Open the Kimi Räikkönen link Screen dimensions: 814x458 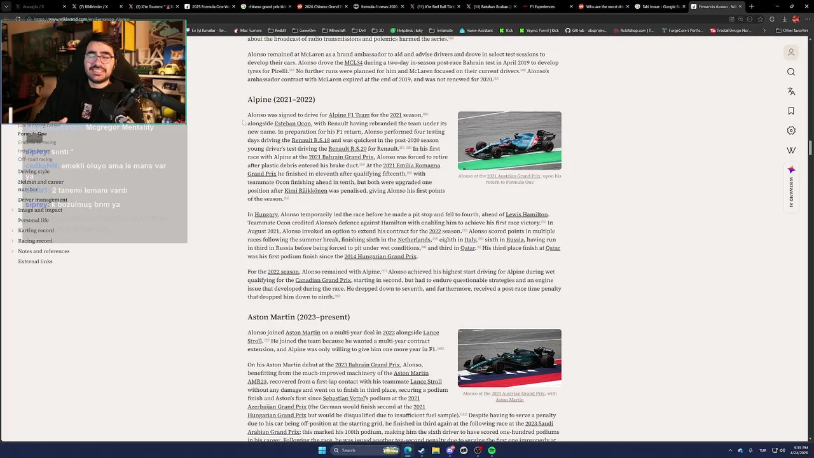306,191
